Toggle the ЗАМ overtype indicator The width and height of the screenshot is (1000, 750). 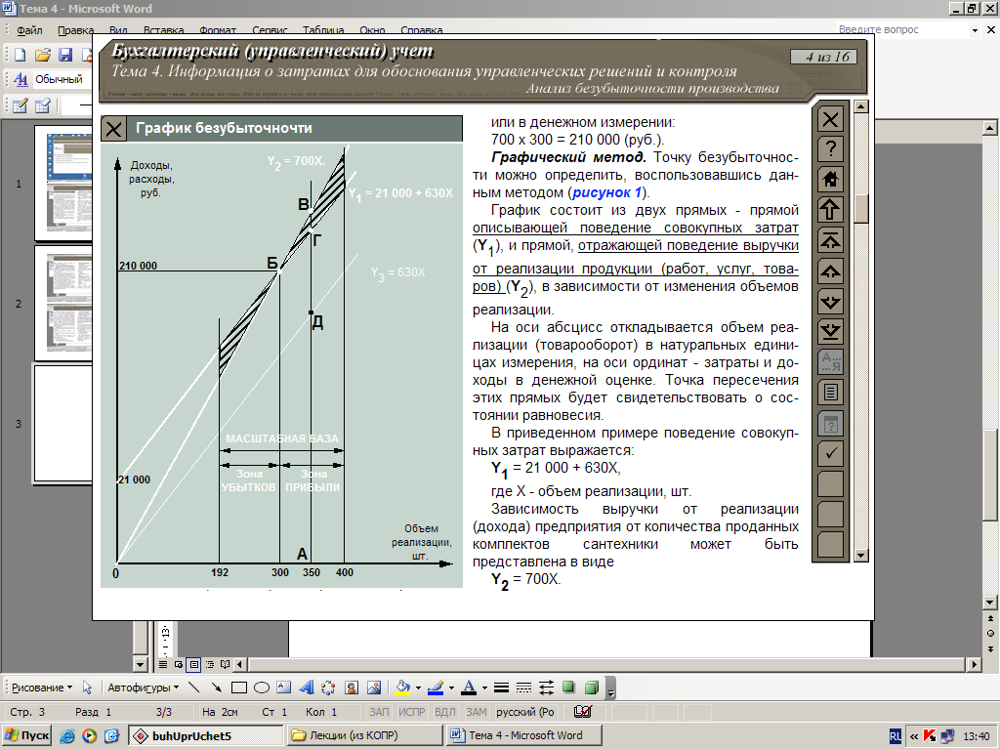(477, 712)
